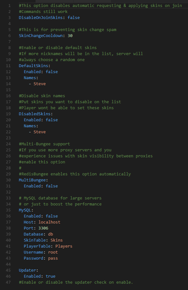The image size is (188, 290).
Task: Click Steve under DefaultSkins Names
Action: tap(39, 84)
